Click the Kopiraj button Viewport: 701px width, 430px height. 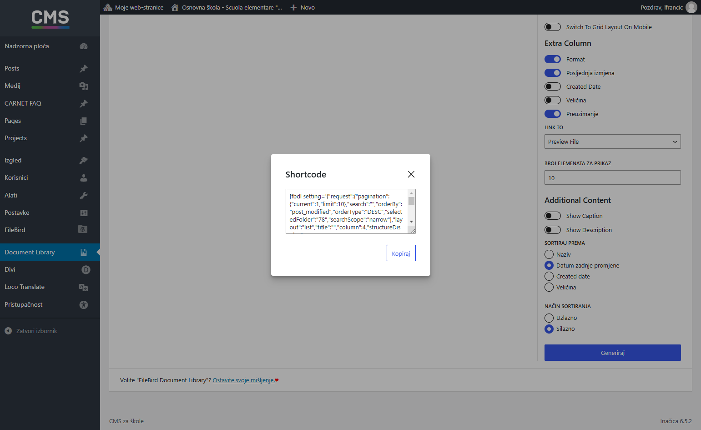(x=401, y=253)
